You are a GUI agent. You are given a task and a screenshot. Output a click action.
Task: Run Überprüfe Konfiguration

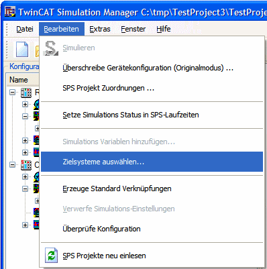click(152, 229)
